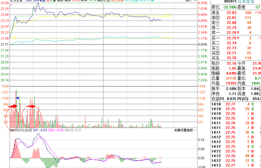The height and width of the screenshot is (168, 261).
Task: Click the 涨幅 4.84% value
Action: click(231, 73)
